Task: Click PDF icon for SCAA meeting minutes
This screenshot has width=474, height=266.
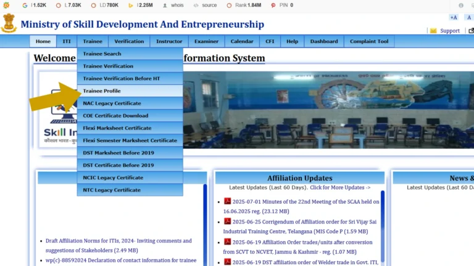Action: (x=227, y=201)
